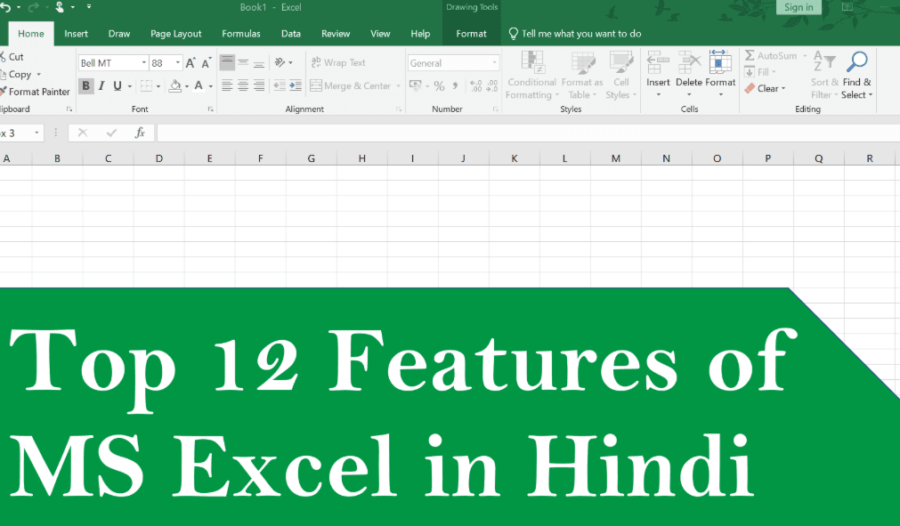Click the Center horizontal alignment icon

click(243, 86)
